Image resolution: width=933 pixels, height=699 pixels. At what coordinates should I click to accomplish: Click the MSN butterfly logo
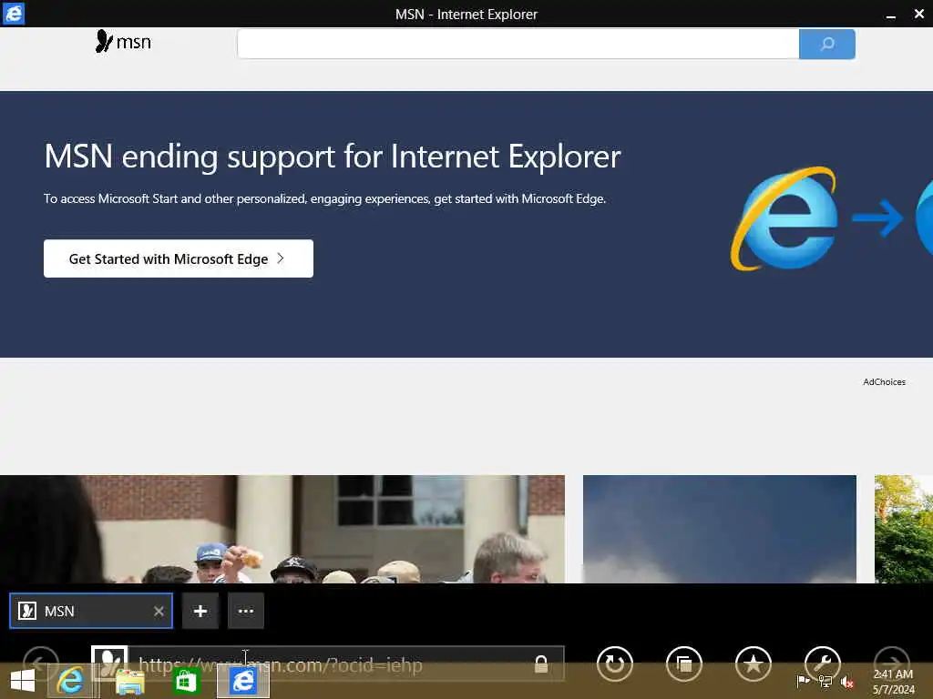pyautogui.click(x=123, y=42)
